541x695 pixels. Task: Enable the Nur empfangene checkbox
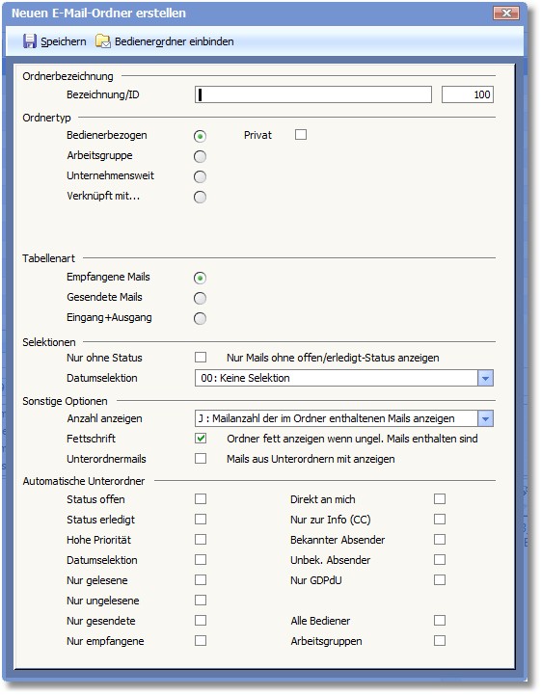click(x=201, y=640)
